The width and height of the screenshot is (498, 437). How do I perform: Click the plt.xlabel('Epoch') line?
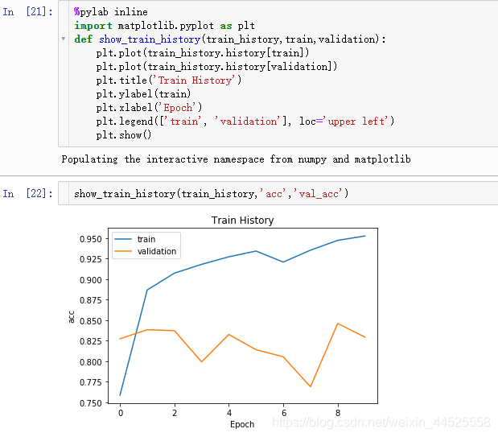coord(149,108)
